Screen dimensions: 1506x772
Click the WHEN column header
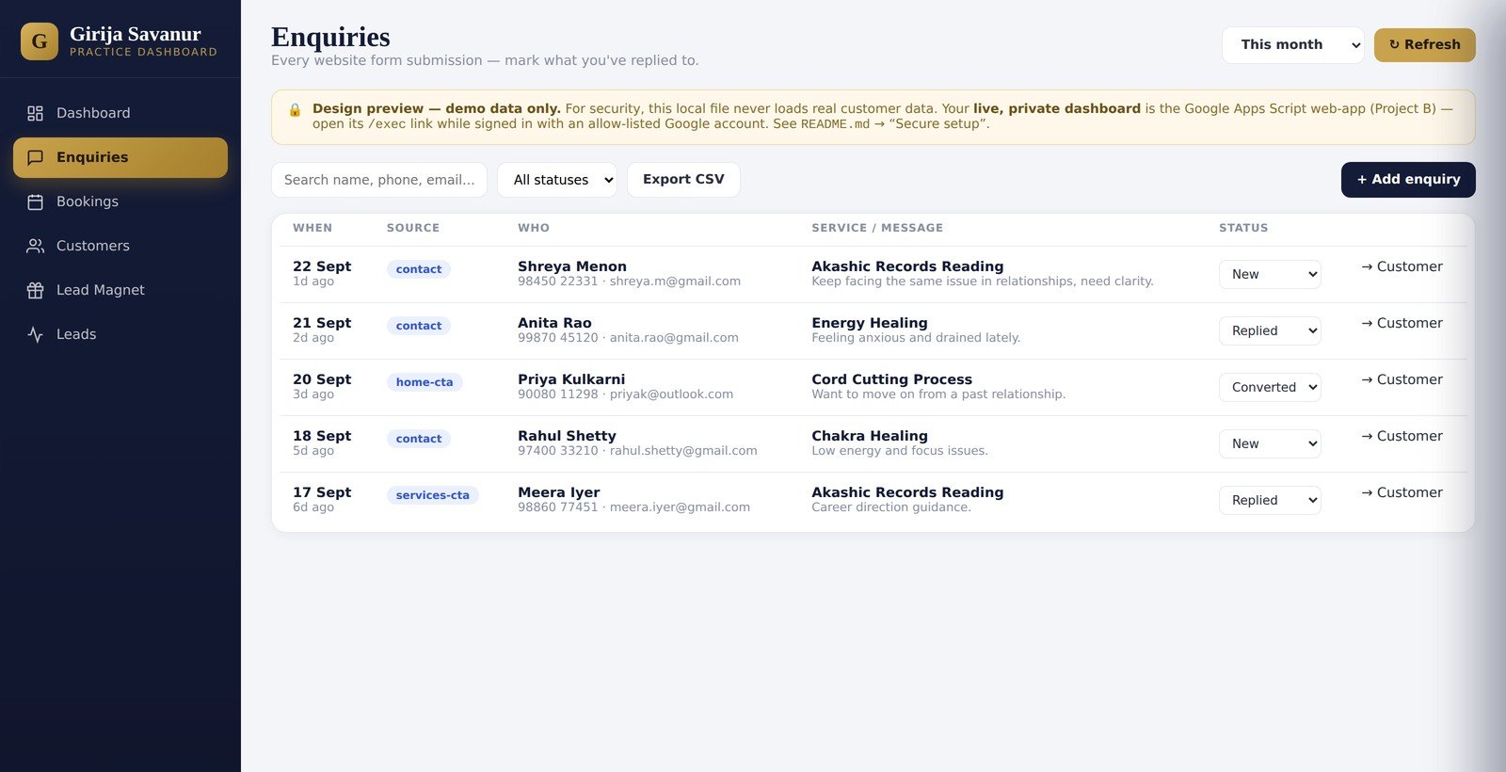(312, 228)
